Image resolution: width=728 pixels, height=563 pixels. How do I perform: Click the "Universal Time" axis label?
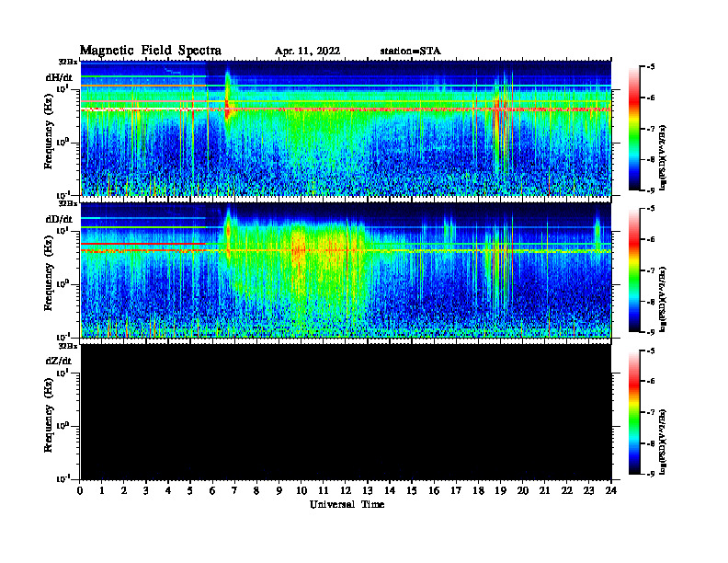tap(347, 504)
